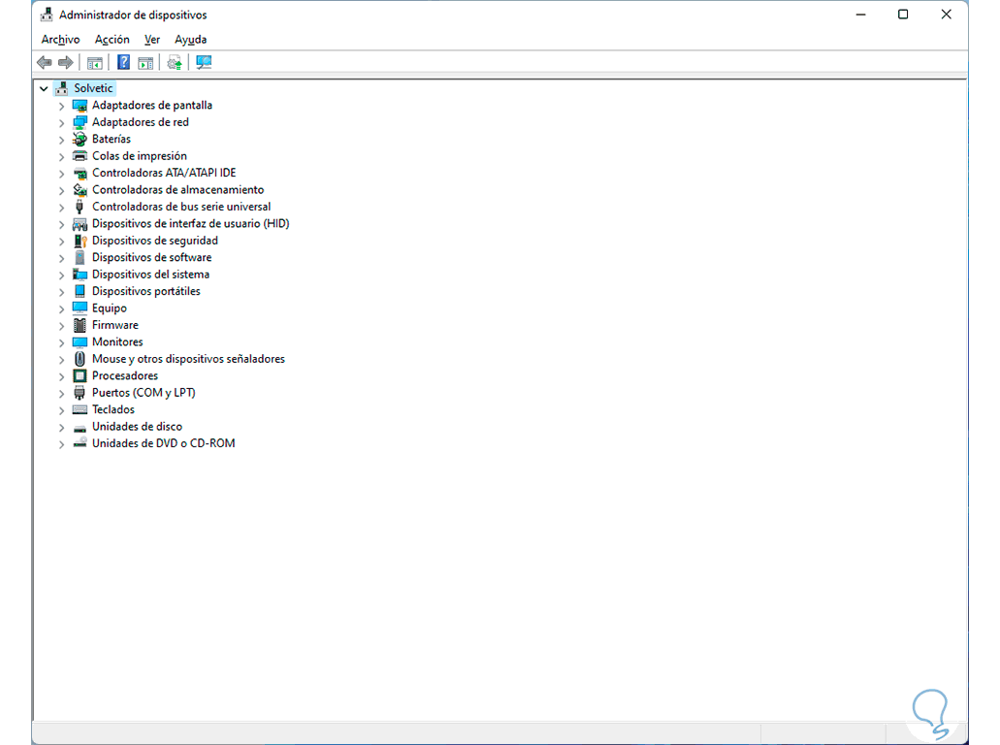
Task: Click the Teclados keyboard icon
Action: pyautogui.click(x=80, y=409)
